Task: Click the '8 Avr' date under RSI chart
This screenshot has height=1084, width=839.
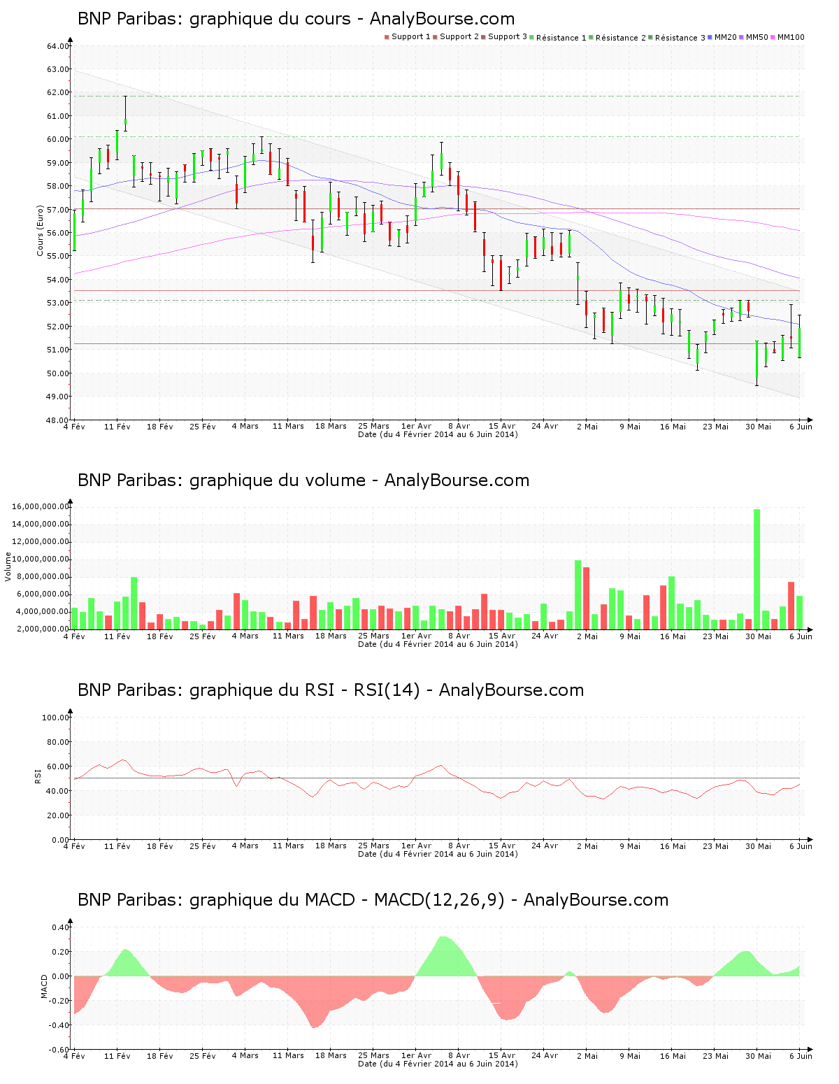Action: 459,846
